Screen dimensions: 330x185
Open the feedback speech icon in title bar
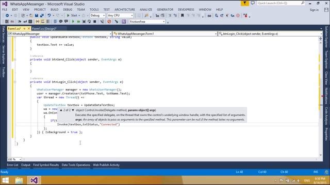pyautogui.click(x=253, y=3)
